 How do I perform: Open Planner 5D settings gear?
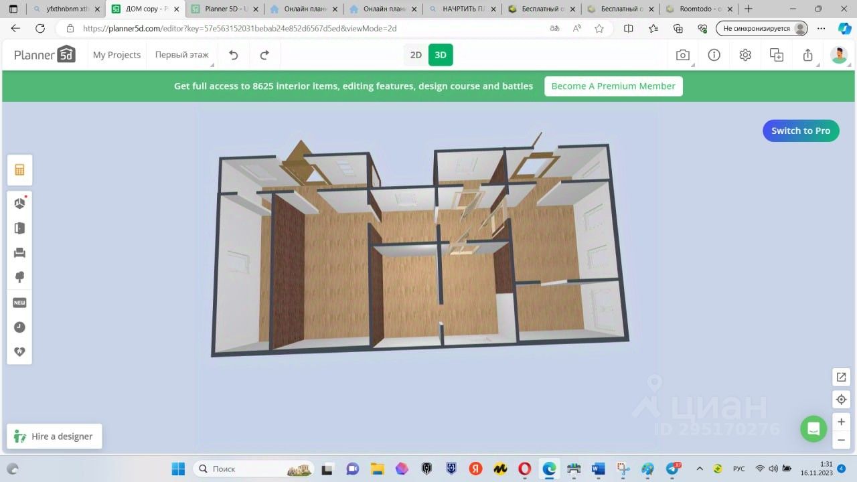coord(745,55)
